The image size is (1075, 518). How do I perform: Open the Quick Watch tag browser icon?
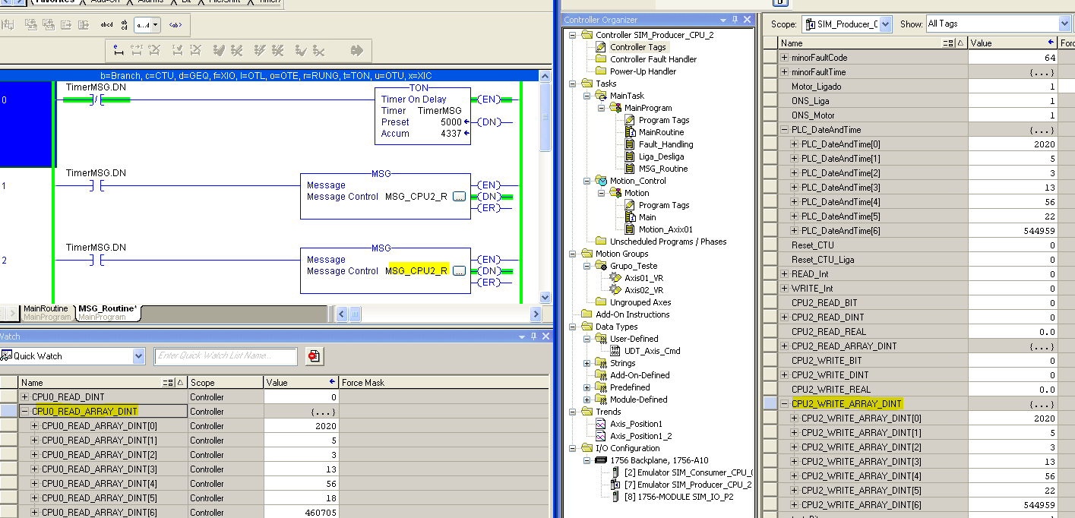point(315,356)
